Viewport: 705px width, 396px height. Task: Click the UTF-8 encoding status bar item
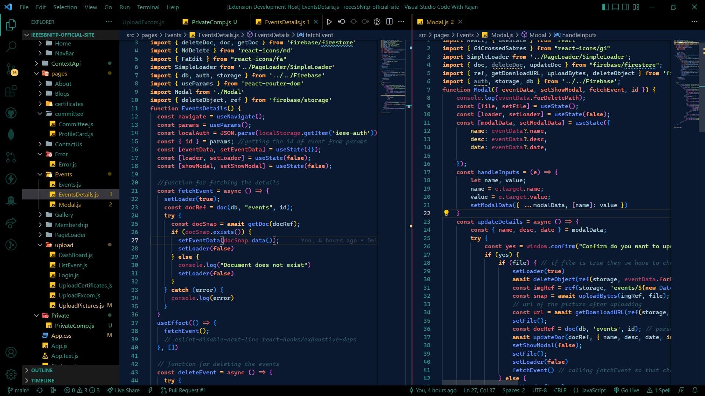point(539,390)
